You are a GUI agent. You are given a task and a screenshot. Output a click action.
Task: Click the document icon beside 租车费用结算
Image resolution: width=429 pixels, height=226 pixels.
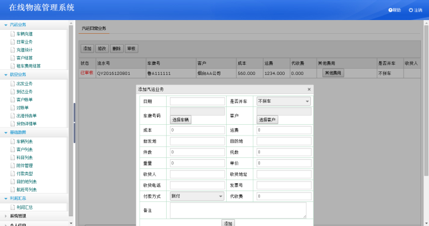(13, 66)
